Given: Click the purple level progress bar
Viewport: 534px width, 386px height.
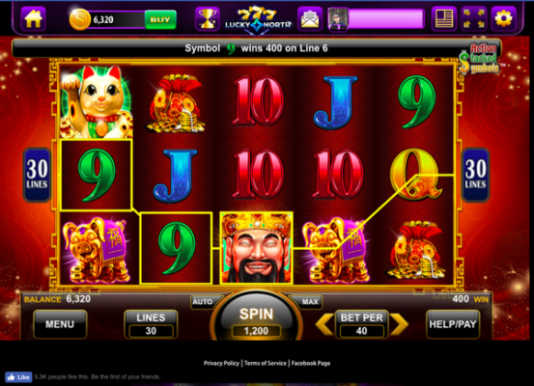Looking at the screenshot, I should click(386, 18).
